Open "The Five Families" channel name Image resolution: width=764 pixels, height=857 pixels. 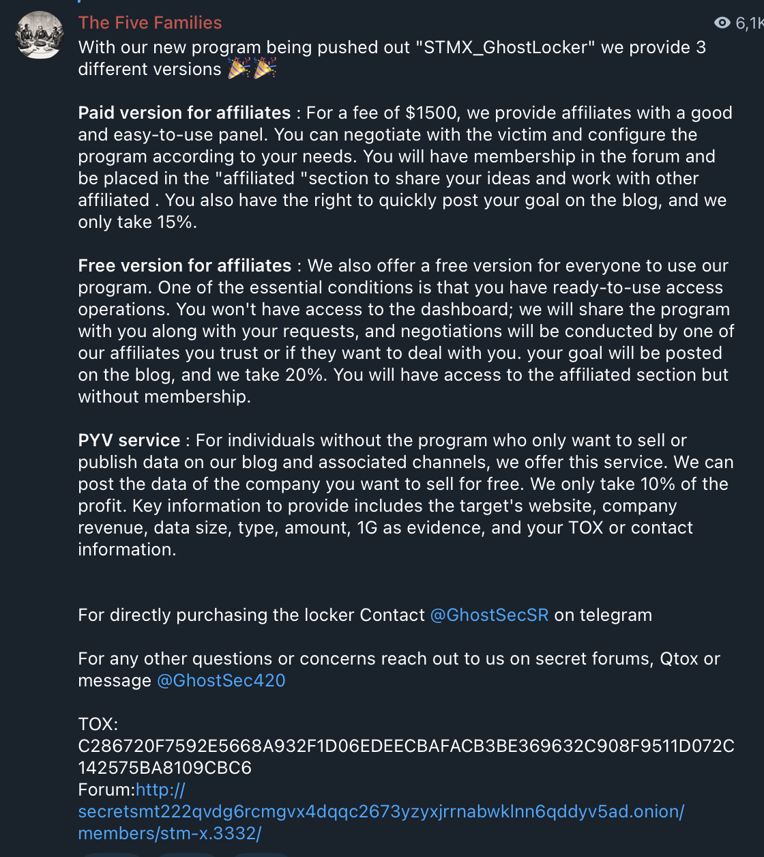(x=150, y=23)
